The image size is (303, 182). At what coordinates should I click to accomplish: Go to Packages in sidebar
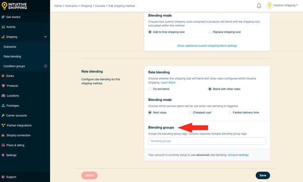tap(13, 105)
